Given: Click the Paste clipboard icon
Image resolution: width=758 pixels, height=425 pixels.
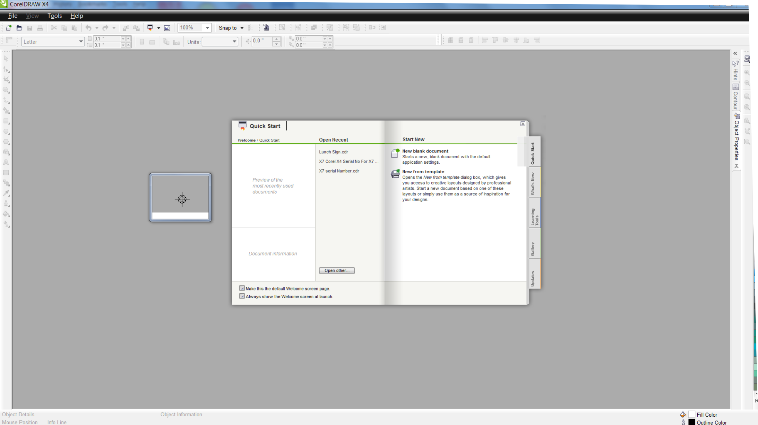Looking at the screenshot, I should pyautogui.click(x=74, y=28).
